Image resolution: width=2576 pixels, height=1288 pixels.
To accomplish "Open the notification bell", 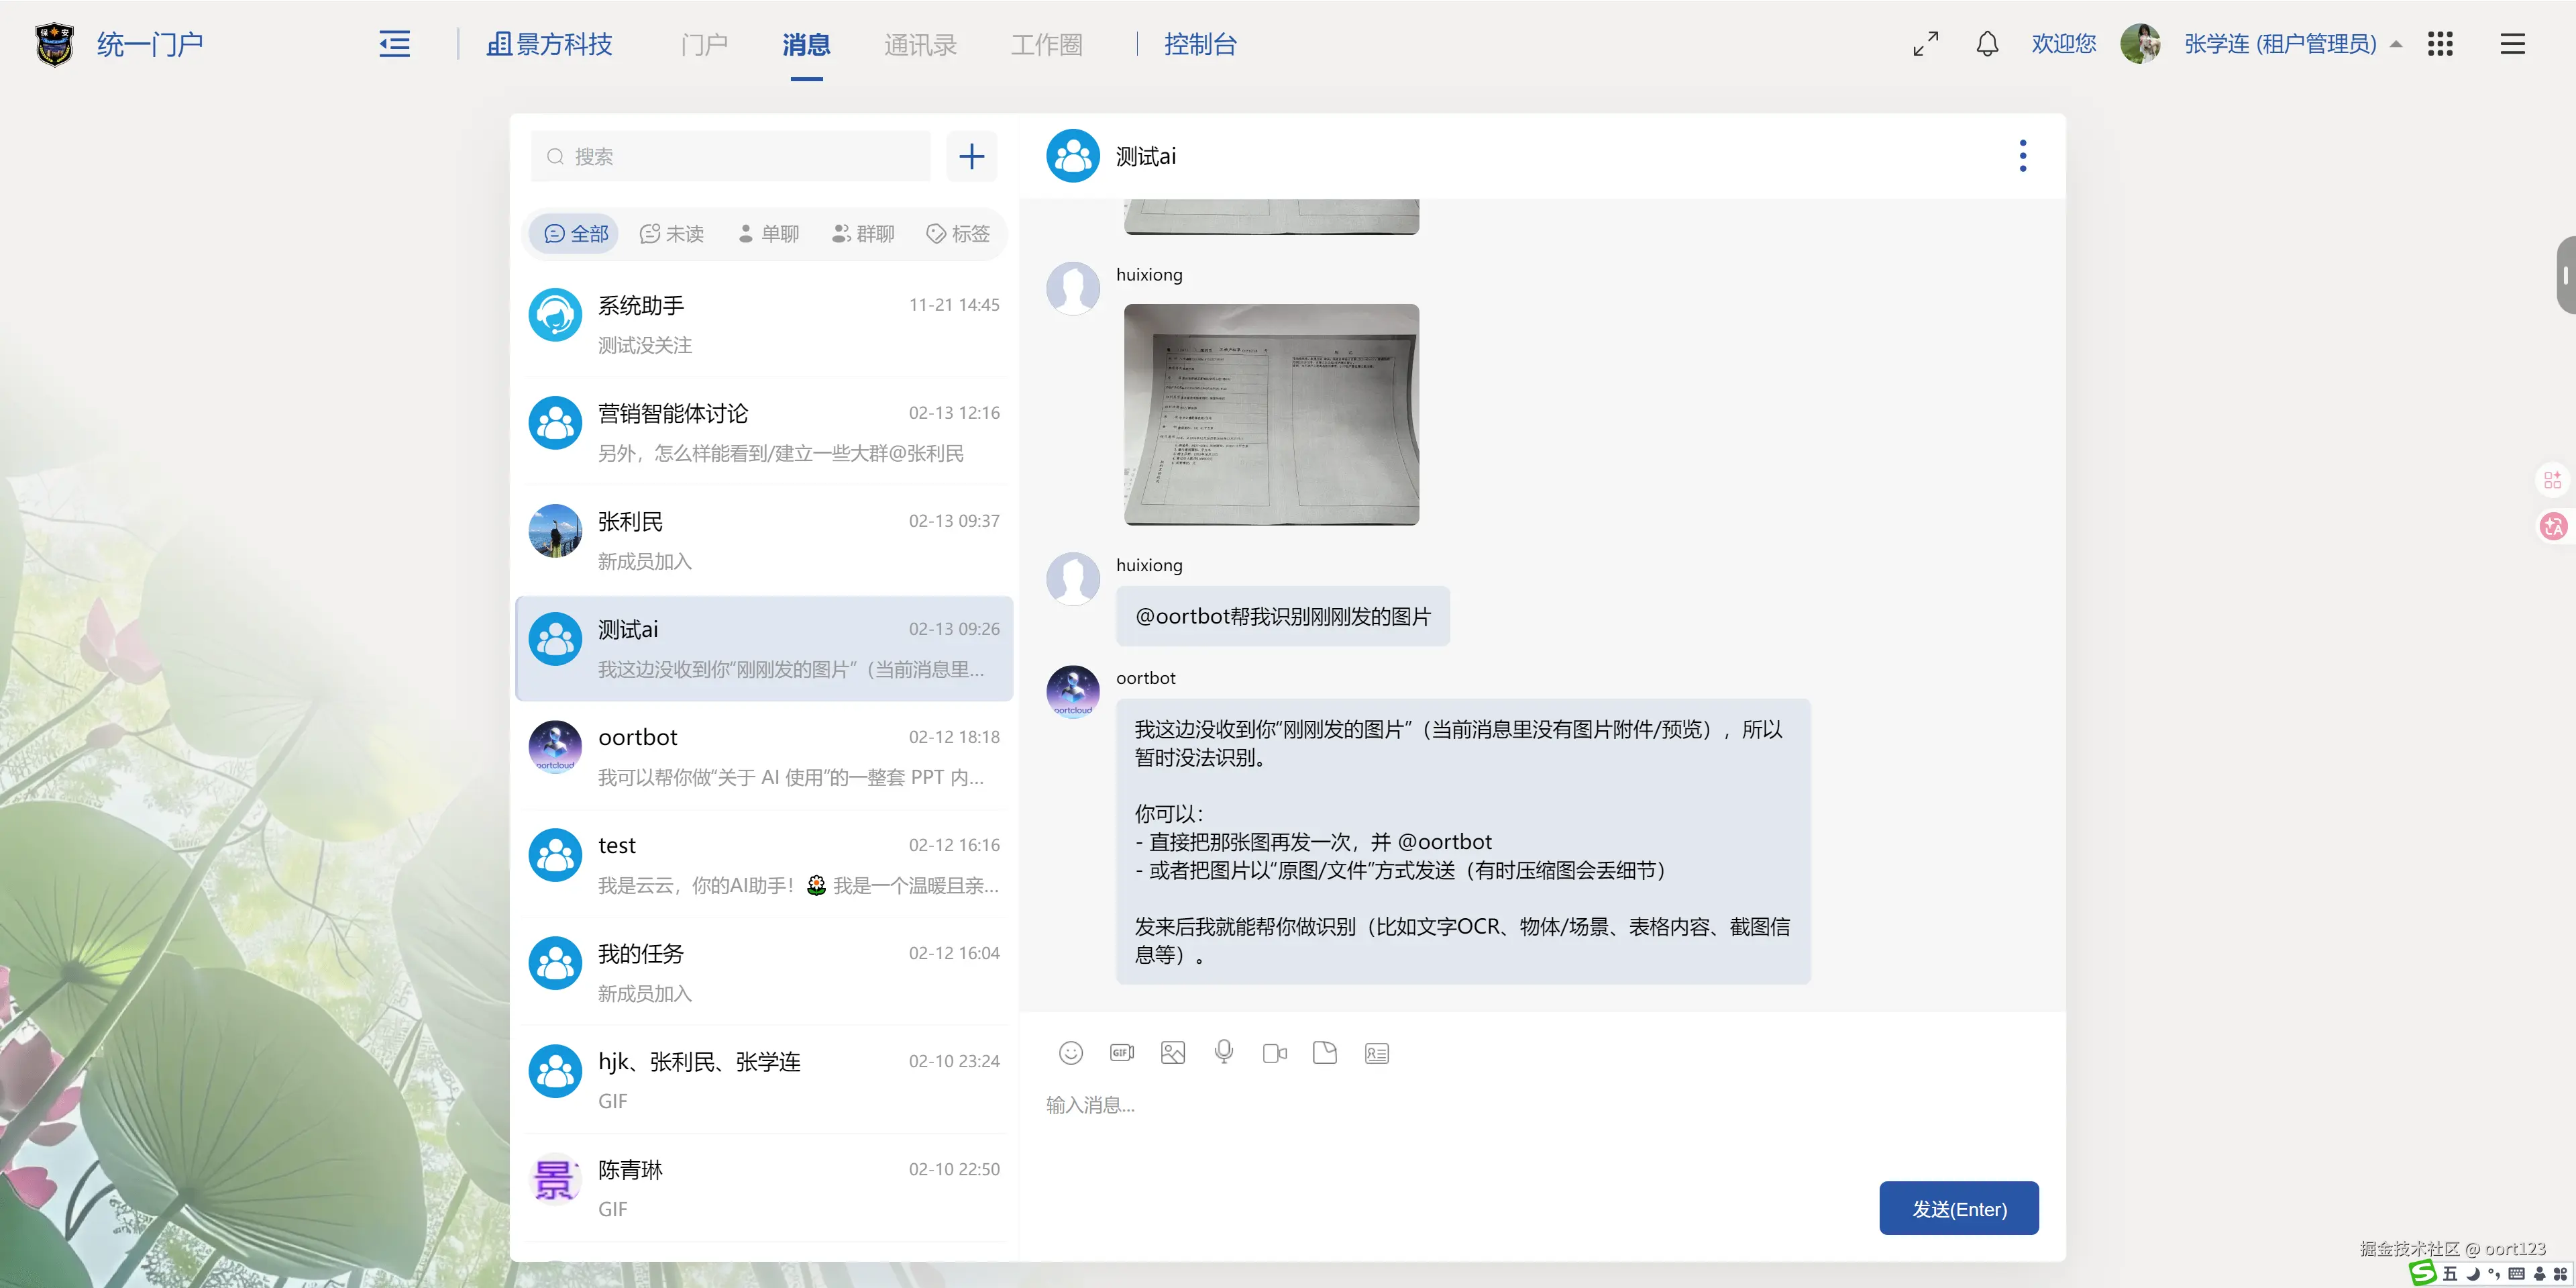I will pyautogui.click(x=1987, y=44).
